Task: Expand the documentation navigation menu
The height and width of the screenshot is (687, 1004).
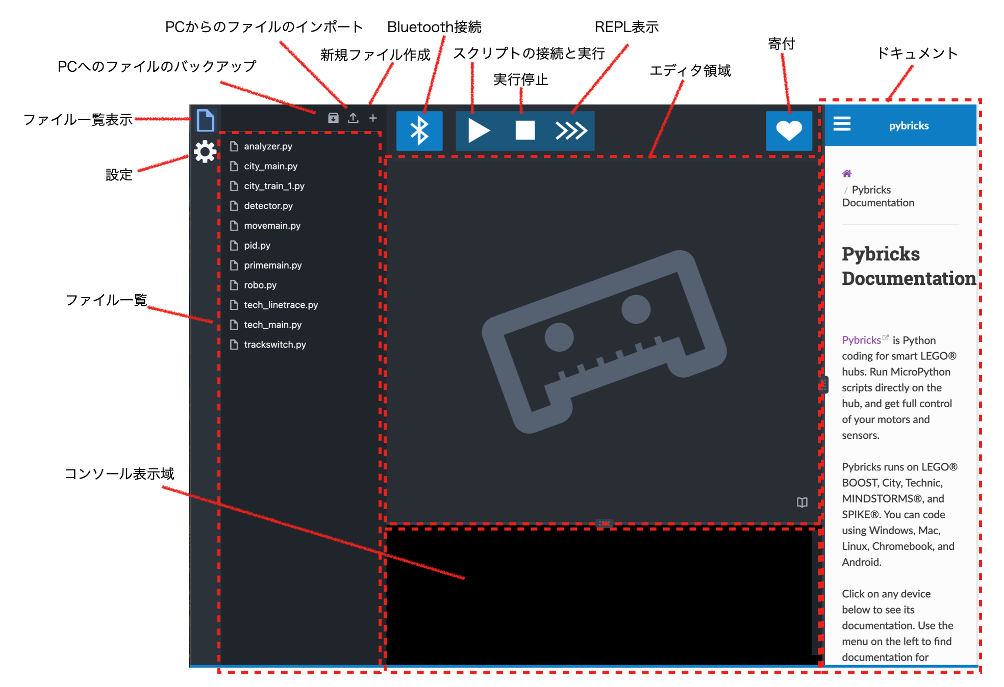Action: (842, 124)
